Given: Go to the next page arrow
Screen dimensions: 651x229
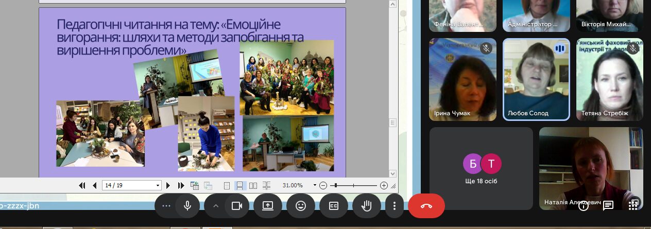Looking at the screenshot, I should pos(168,185).
